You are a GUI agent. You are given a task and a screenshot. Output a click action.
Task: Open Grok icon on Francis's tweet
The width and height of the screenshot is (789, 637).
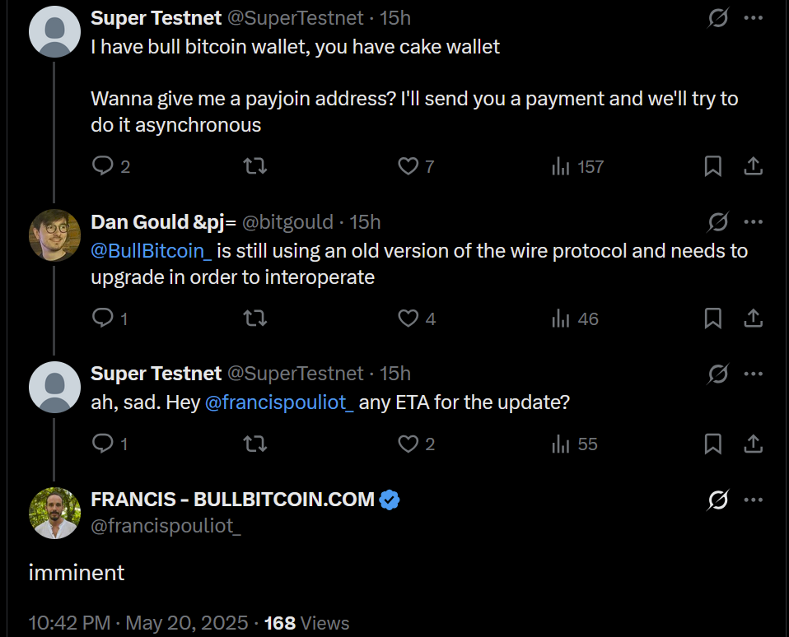point(718,500)
